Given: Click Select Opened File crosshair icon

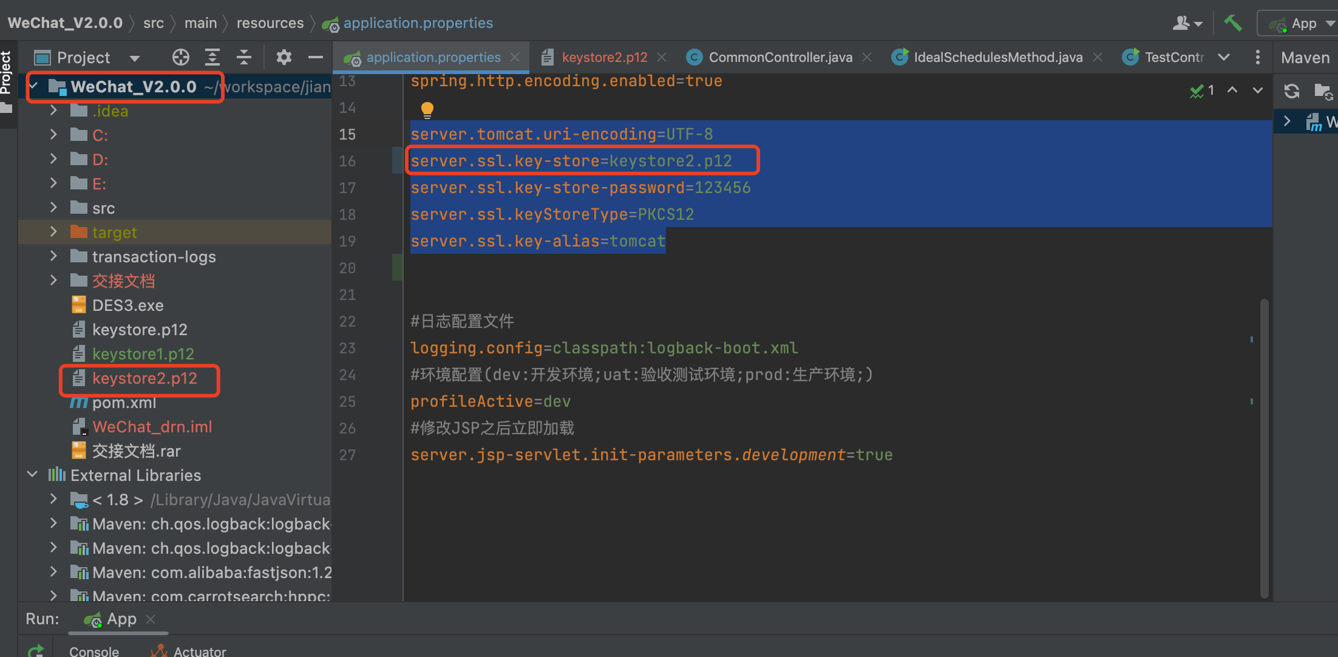Looking at the screenshot, I should coord(180,57).
